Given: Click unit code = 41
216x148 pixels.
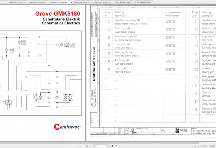Looking at the screenshot, I should [x=107, y=46].
